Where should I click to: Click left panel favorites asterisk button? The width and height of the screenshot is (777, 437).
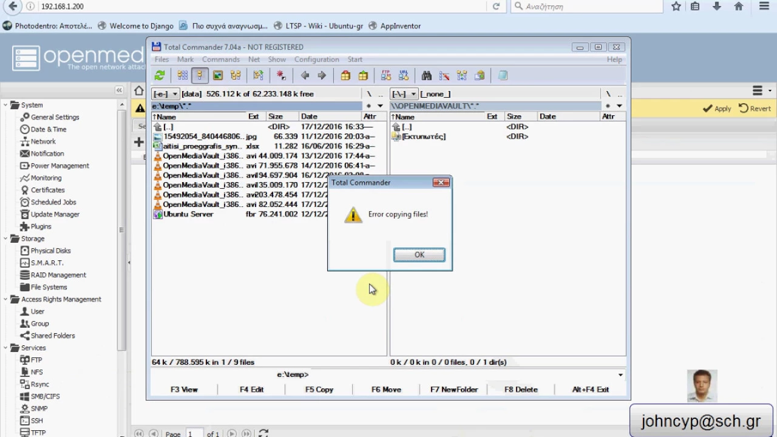click(x=368, y=106)
